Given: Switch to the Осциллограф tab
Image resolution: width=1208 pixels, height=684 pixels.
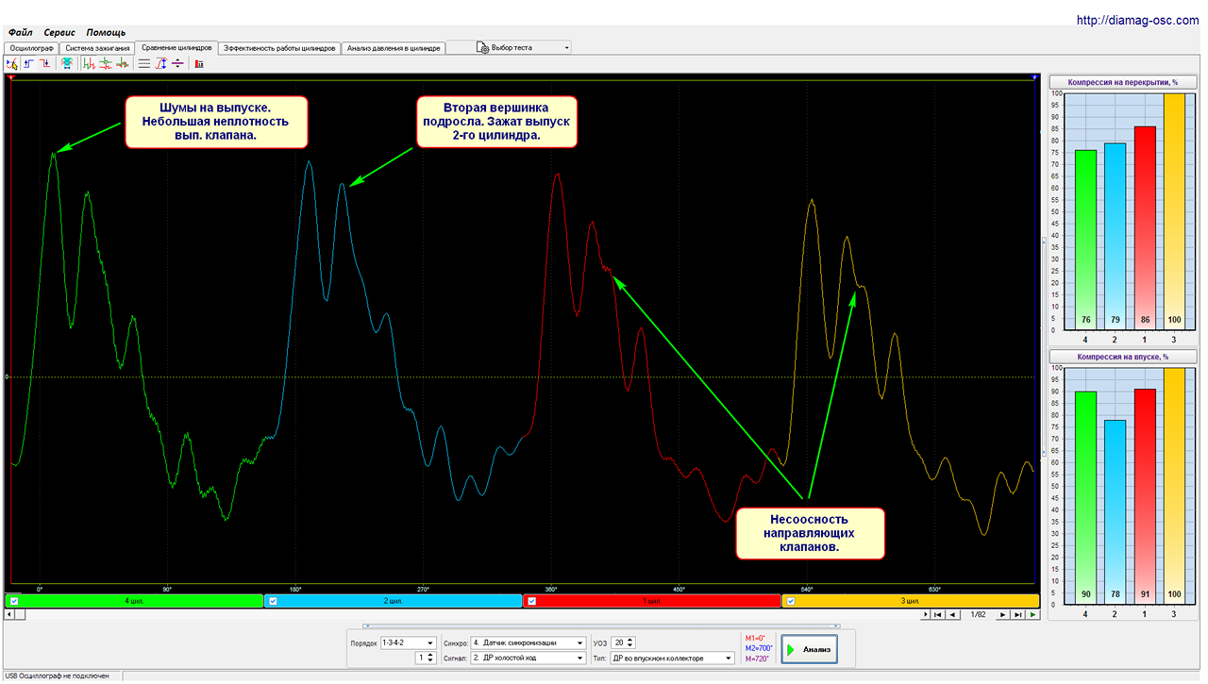Looking at the screenshot, I should [31, 47].
